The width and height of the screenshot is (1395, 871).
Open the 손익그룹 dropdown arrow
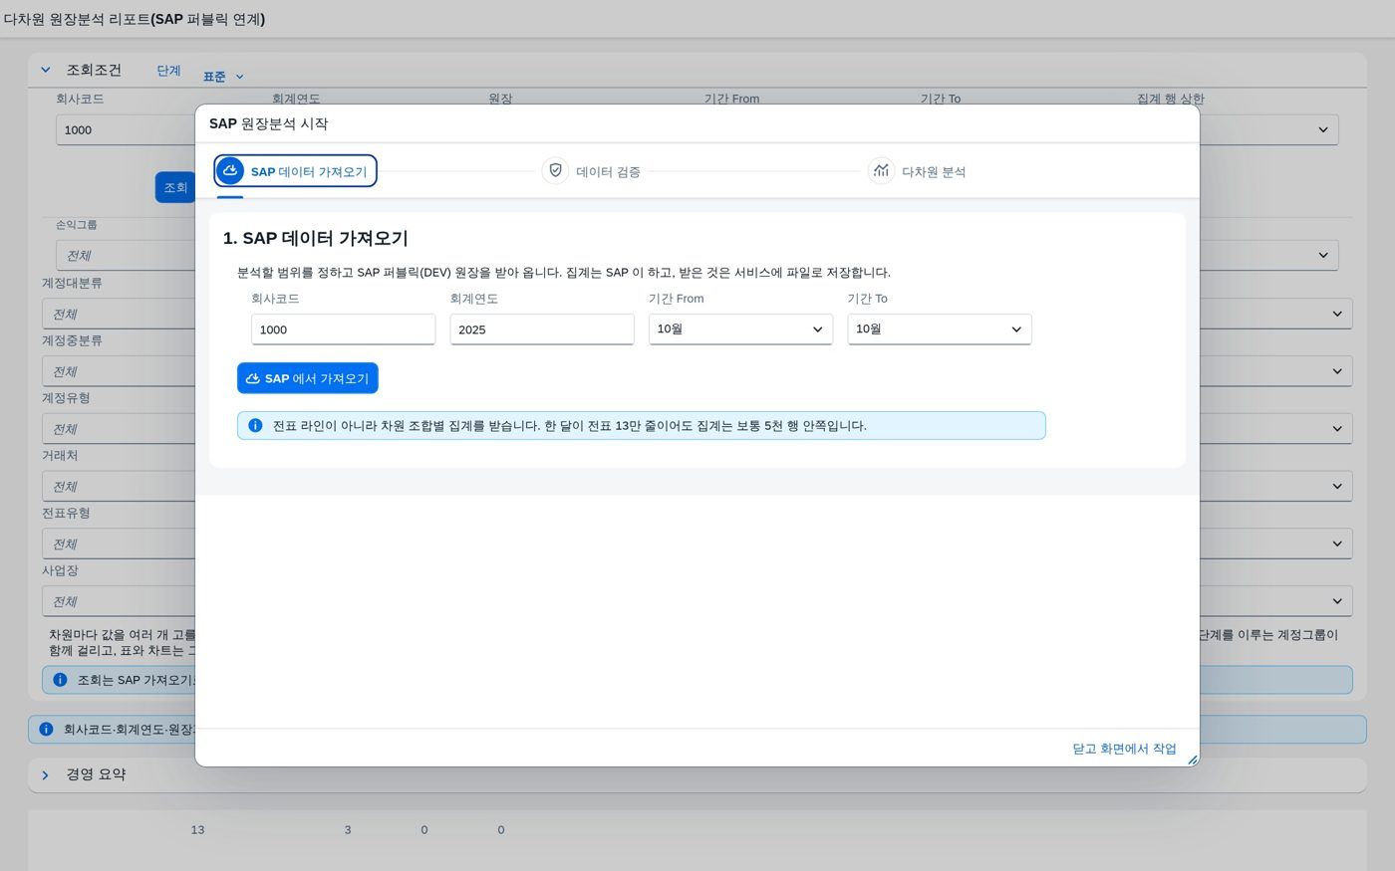point(1323,255)
